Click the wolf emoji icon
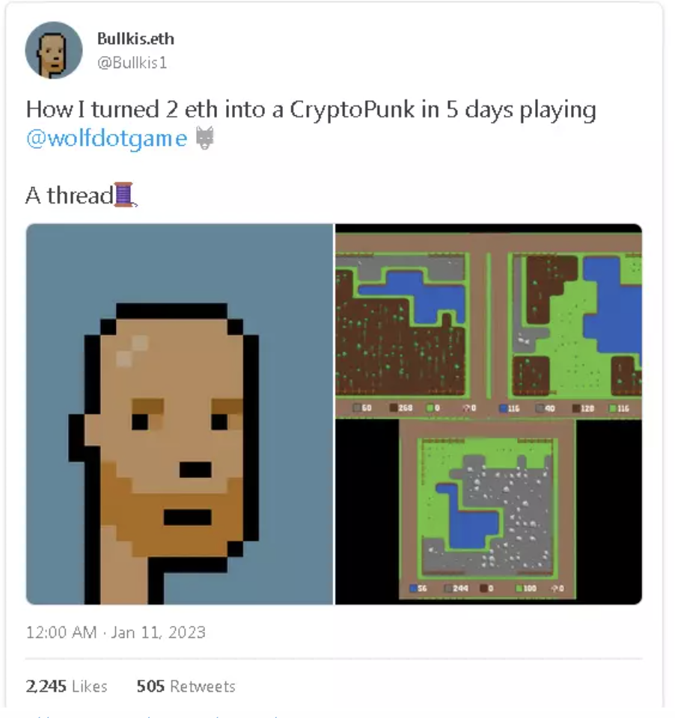The image size is (675, 718). tap(205, 138)
